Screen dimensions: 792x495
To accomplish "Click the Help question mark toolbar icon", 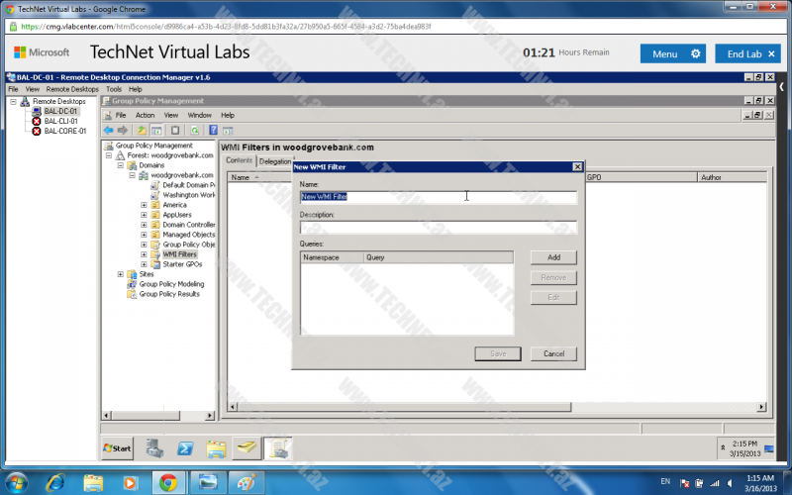I will tap(213, 130).
